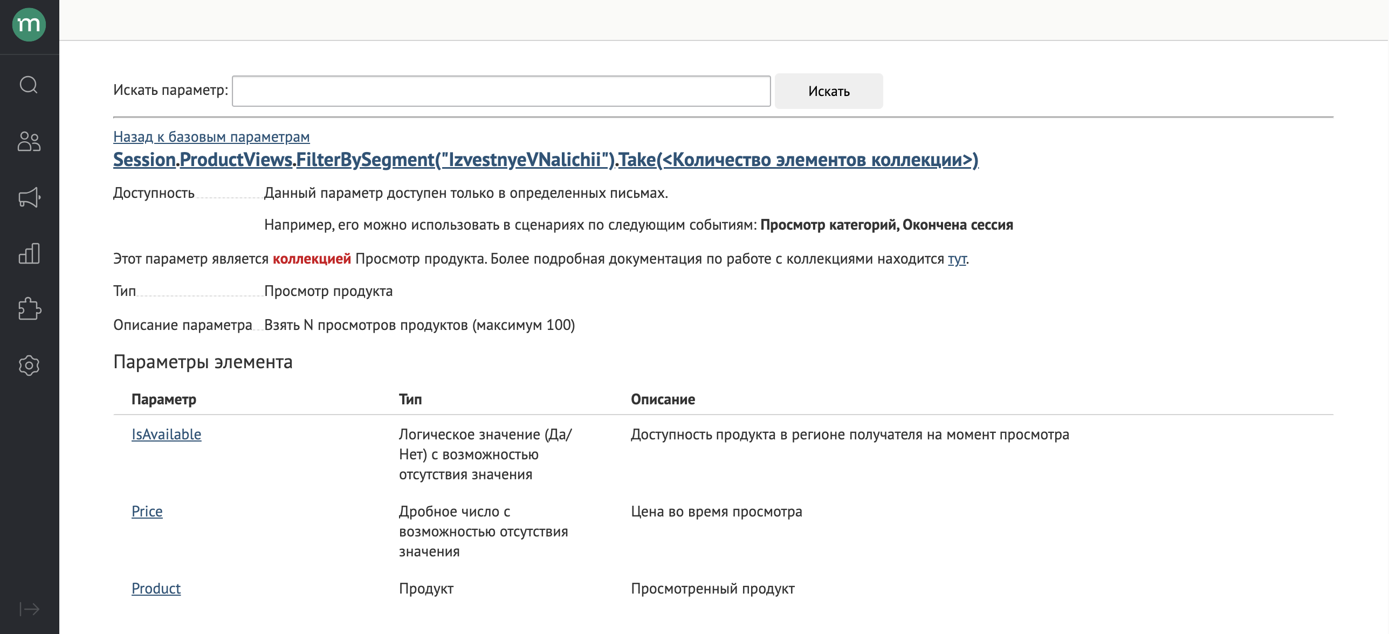The height and width of the screenshot is (634, 1389).
Task: Focus the 'Искать параметр' search field
Action: point(501,91)
